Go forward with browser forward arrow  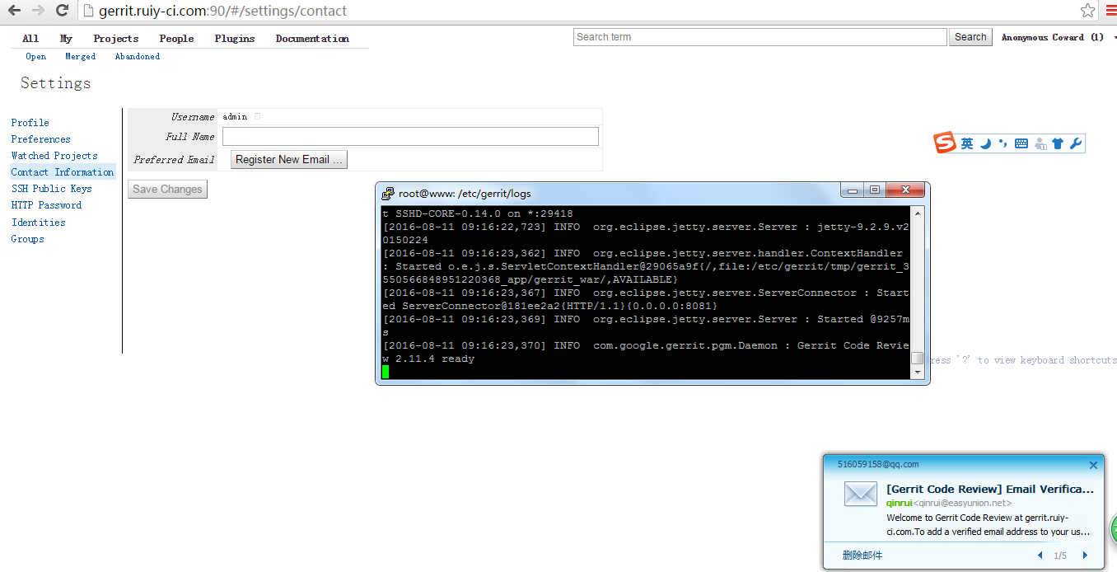click(38, 11)
